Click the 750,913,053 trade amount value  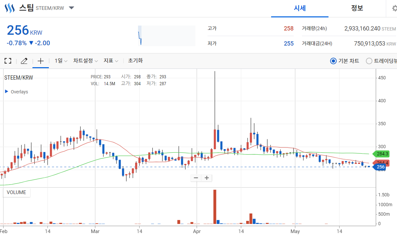(x=369, y=44)
